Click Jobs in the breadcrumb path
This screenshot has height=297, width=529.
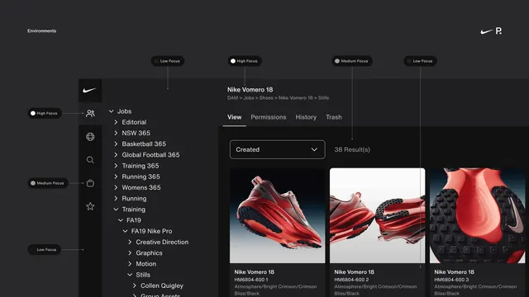click(x=249, y=98)
